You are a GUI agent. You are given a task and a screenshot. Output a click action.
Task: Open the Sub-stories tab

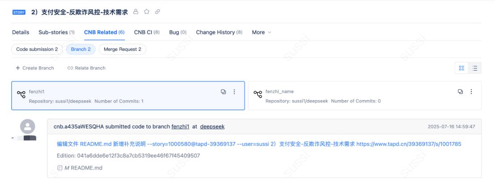click(x=56, y=32)
